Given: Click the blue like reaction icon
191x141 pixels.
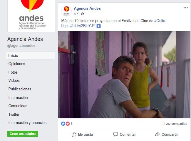Looking at the screenshot, I should pos(63,124).
